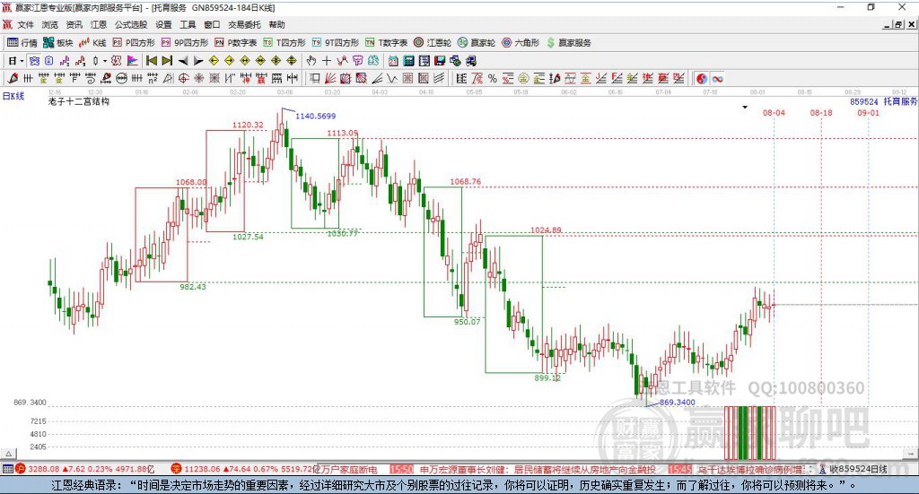This screenshot has width=919, height=494.
Task: Click the 1140.5699 high price label
Action: tap(315, 116)
